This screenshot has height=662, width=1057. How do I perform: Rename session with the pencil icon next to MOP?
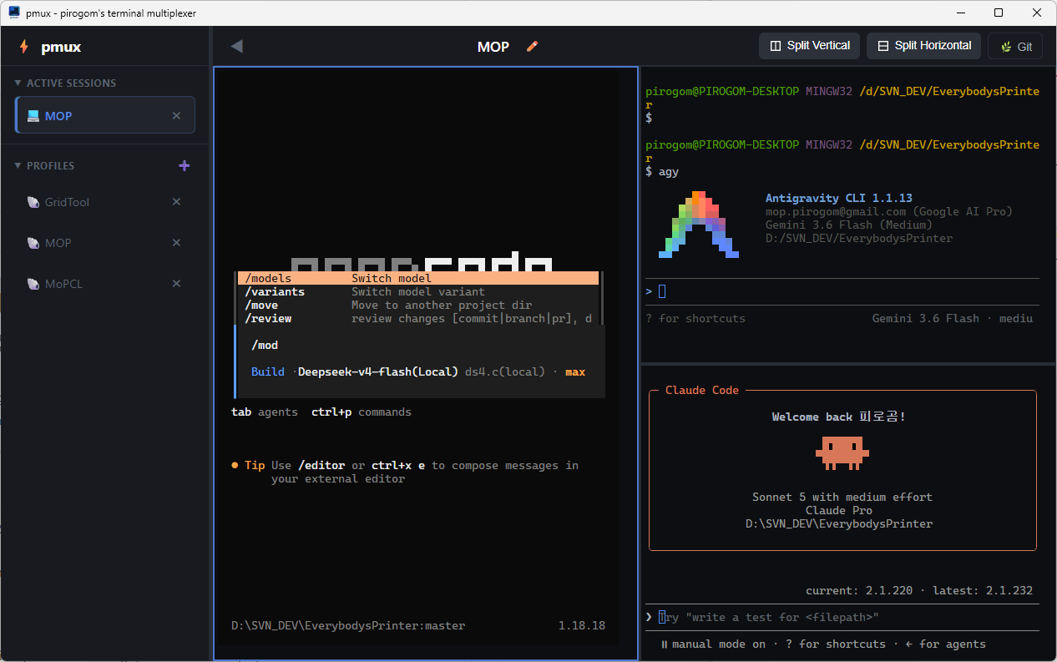point(533,46)
